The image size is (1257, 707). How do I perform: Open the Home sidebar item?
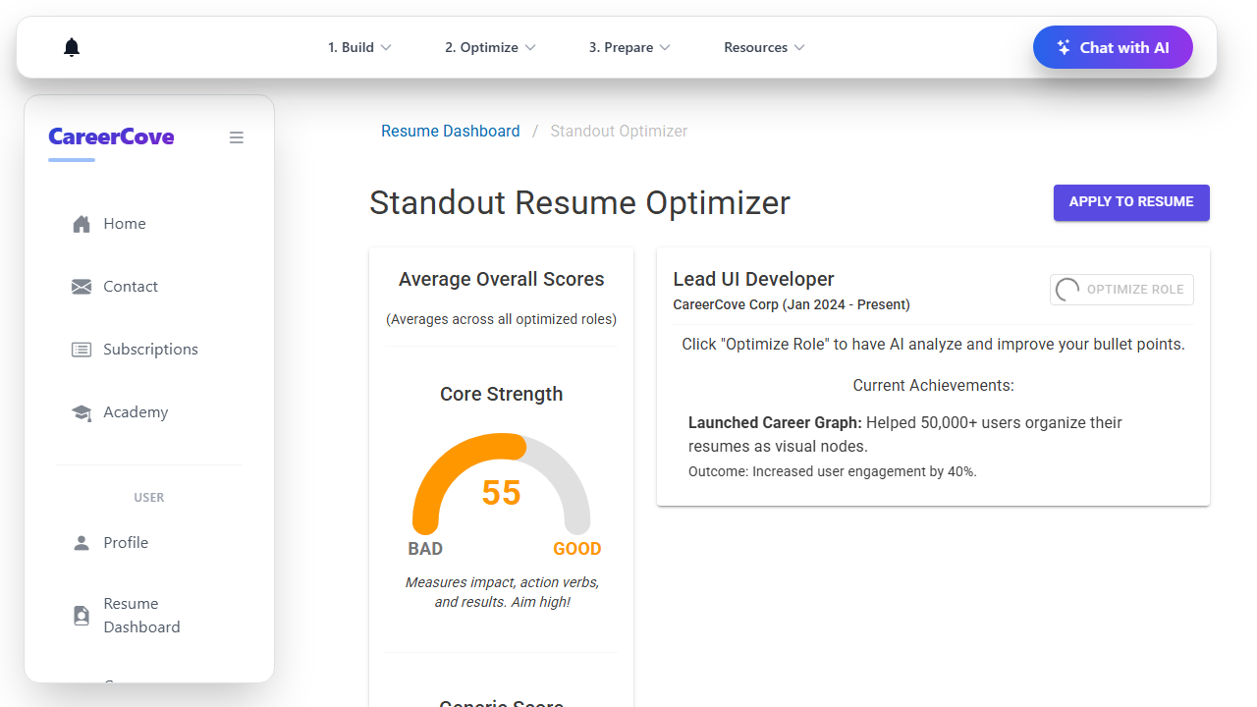coord(149,224)
